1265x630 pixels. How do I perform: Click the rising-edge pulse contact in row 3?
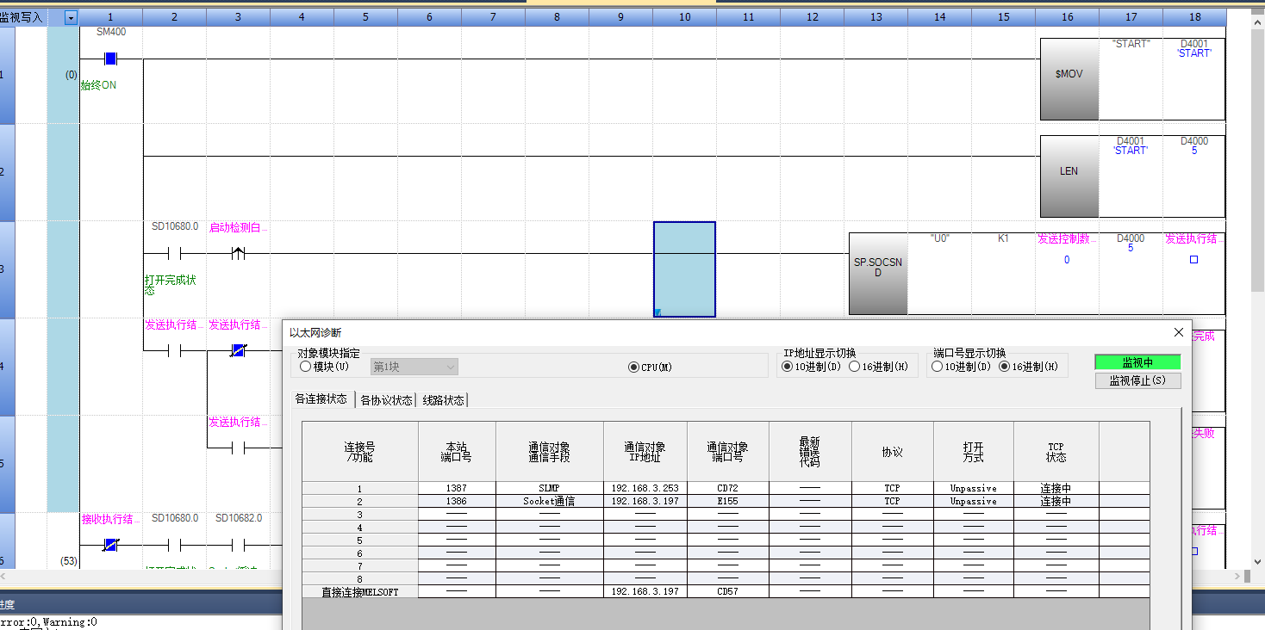coord(238,254)
